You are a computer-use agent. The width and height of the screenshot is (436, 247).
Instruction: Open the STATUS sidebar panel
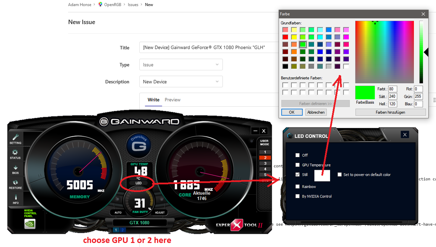point(15,154)
